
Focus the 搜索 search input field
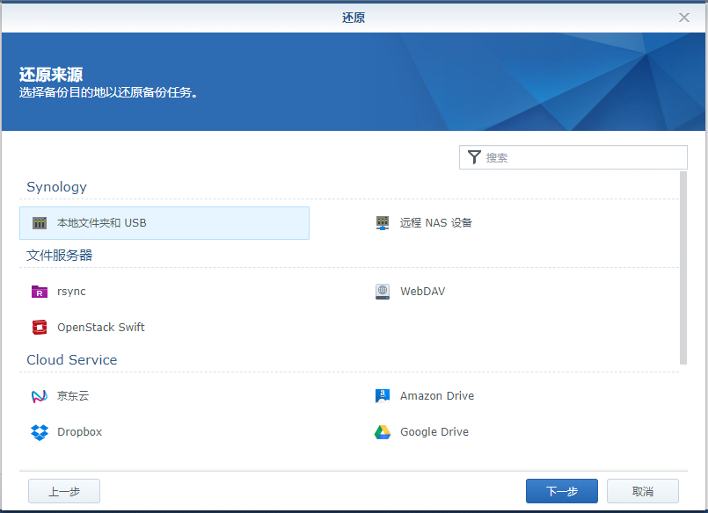coord(573,157)
